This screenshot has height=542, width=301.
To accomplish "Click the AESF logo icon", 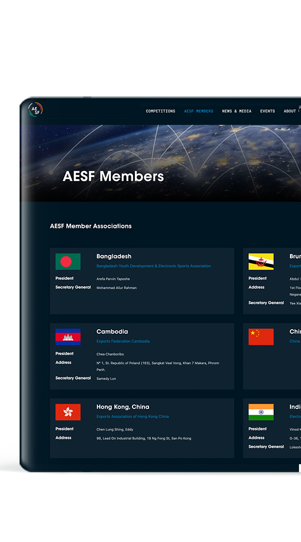I will 35,110.
